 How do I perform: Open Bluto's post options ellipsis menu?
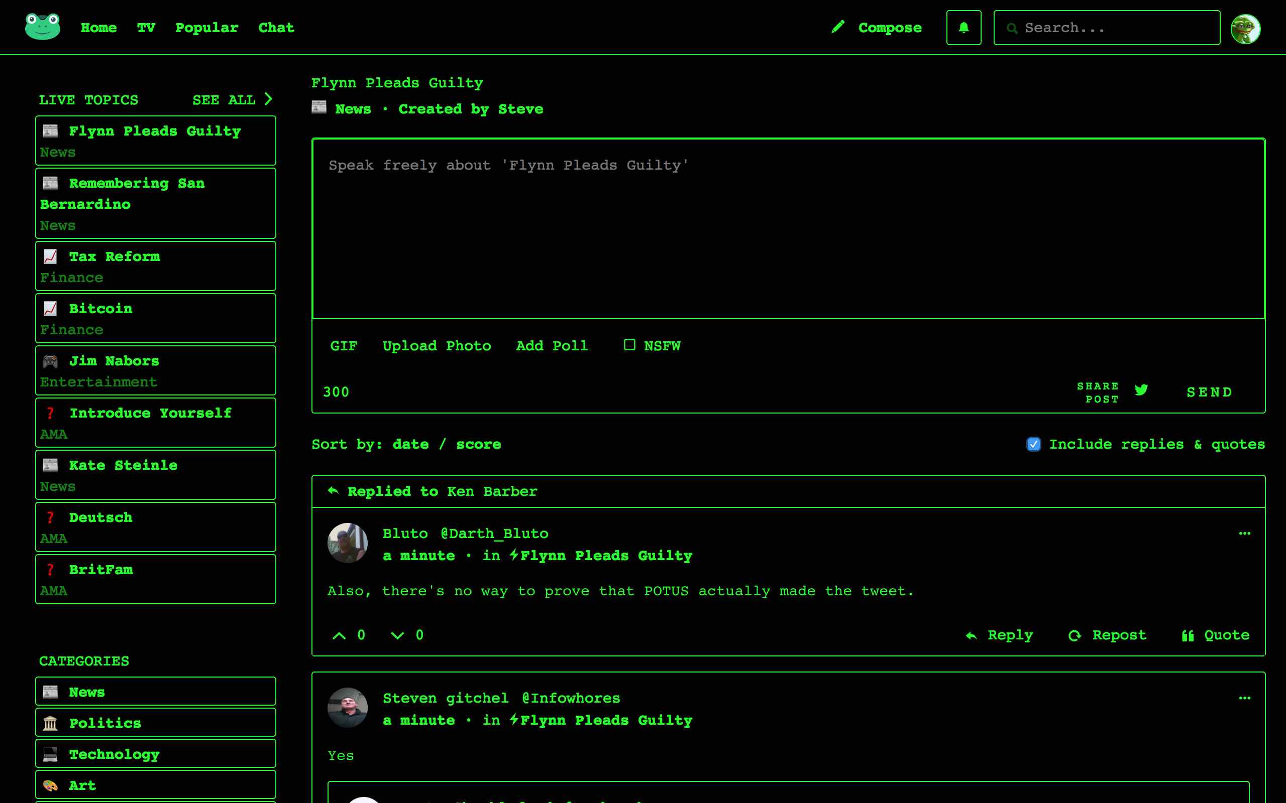click(1245, 533)
